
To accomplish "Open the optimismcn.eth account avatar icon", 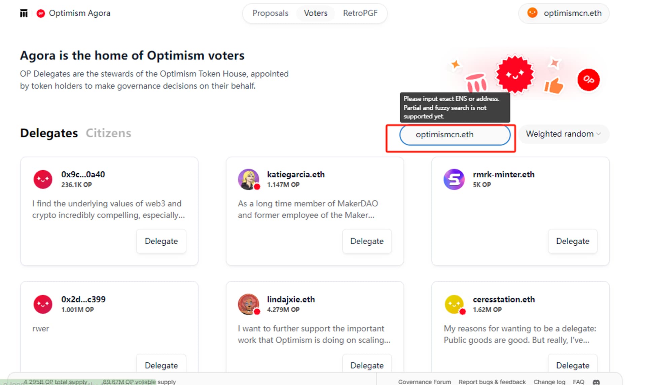I will [532, 13].
